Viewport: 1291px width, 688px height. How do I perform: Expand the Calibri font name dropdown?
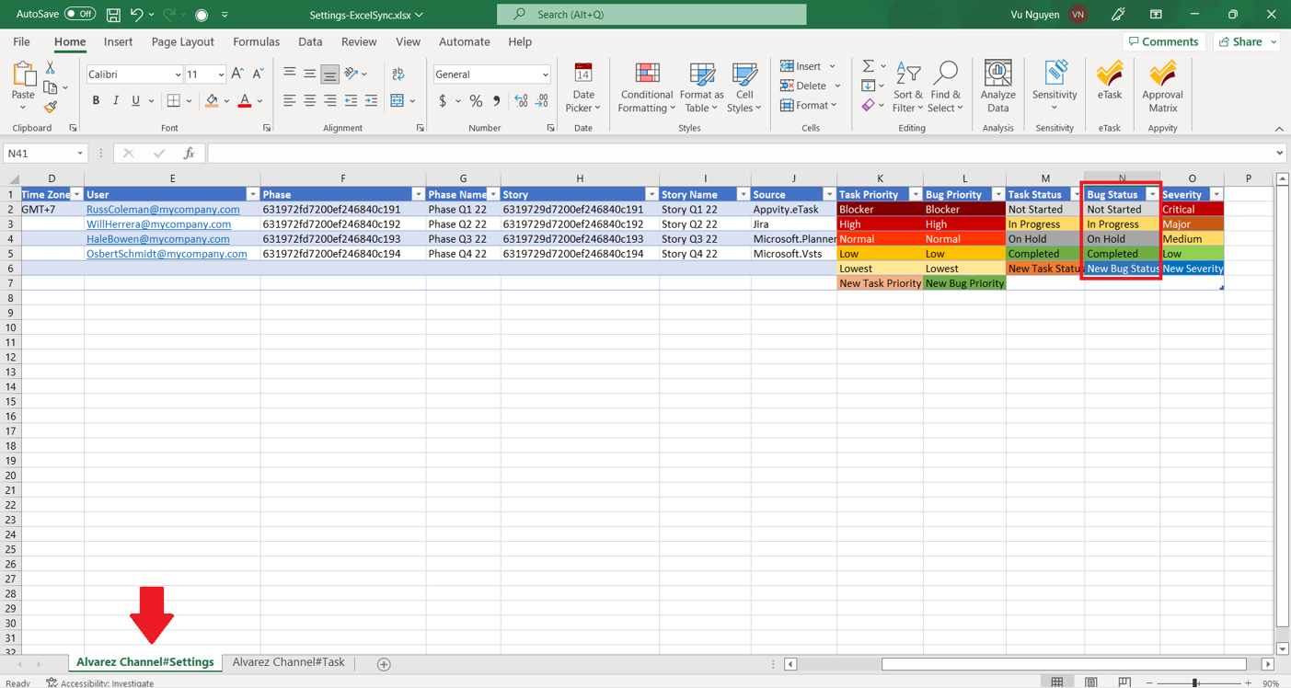coord(178,75)
